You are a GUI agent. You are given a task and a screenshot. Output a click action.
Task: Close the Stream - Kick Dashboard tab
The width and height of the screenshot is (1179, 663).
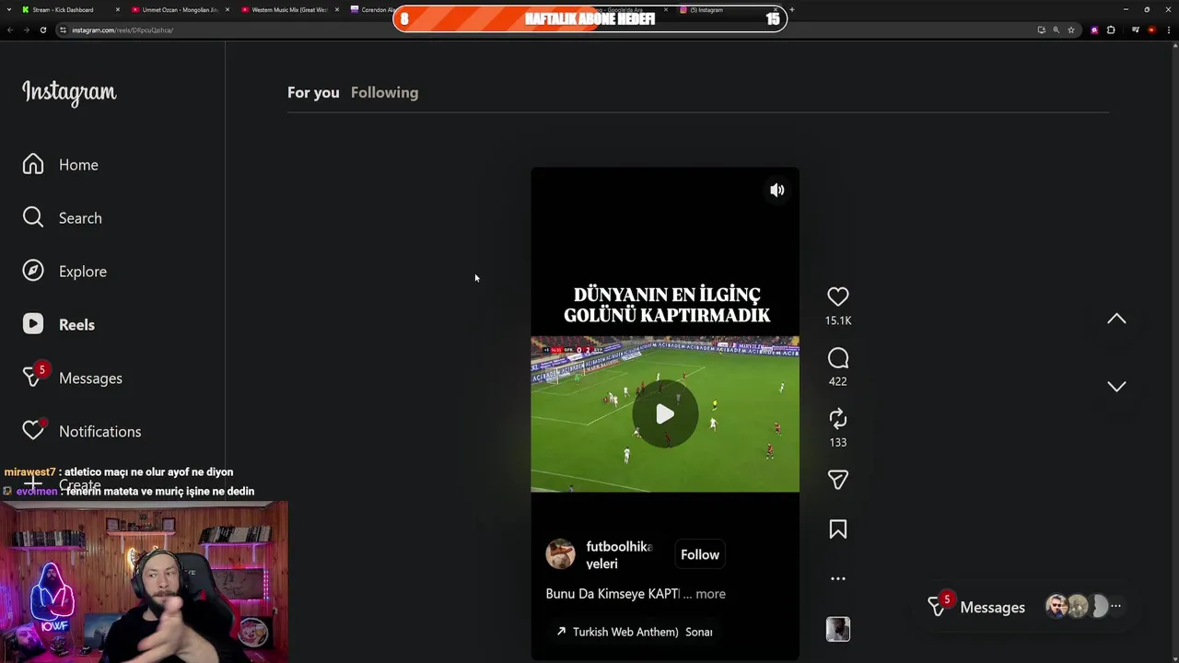(x=118, y=10)
